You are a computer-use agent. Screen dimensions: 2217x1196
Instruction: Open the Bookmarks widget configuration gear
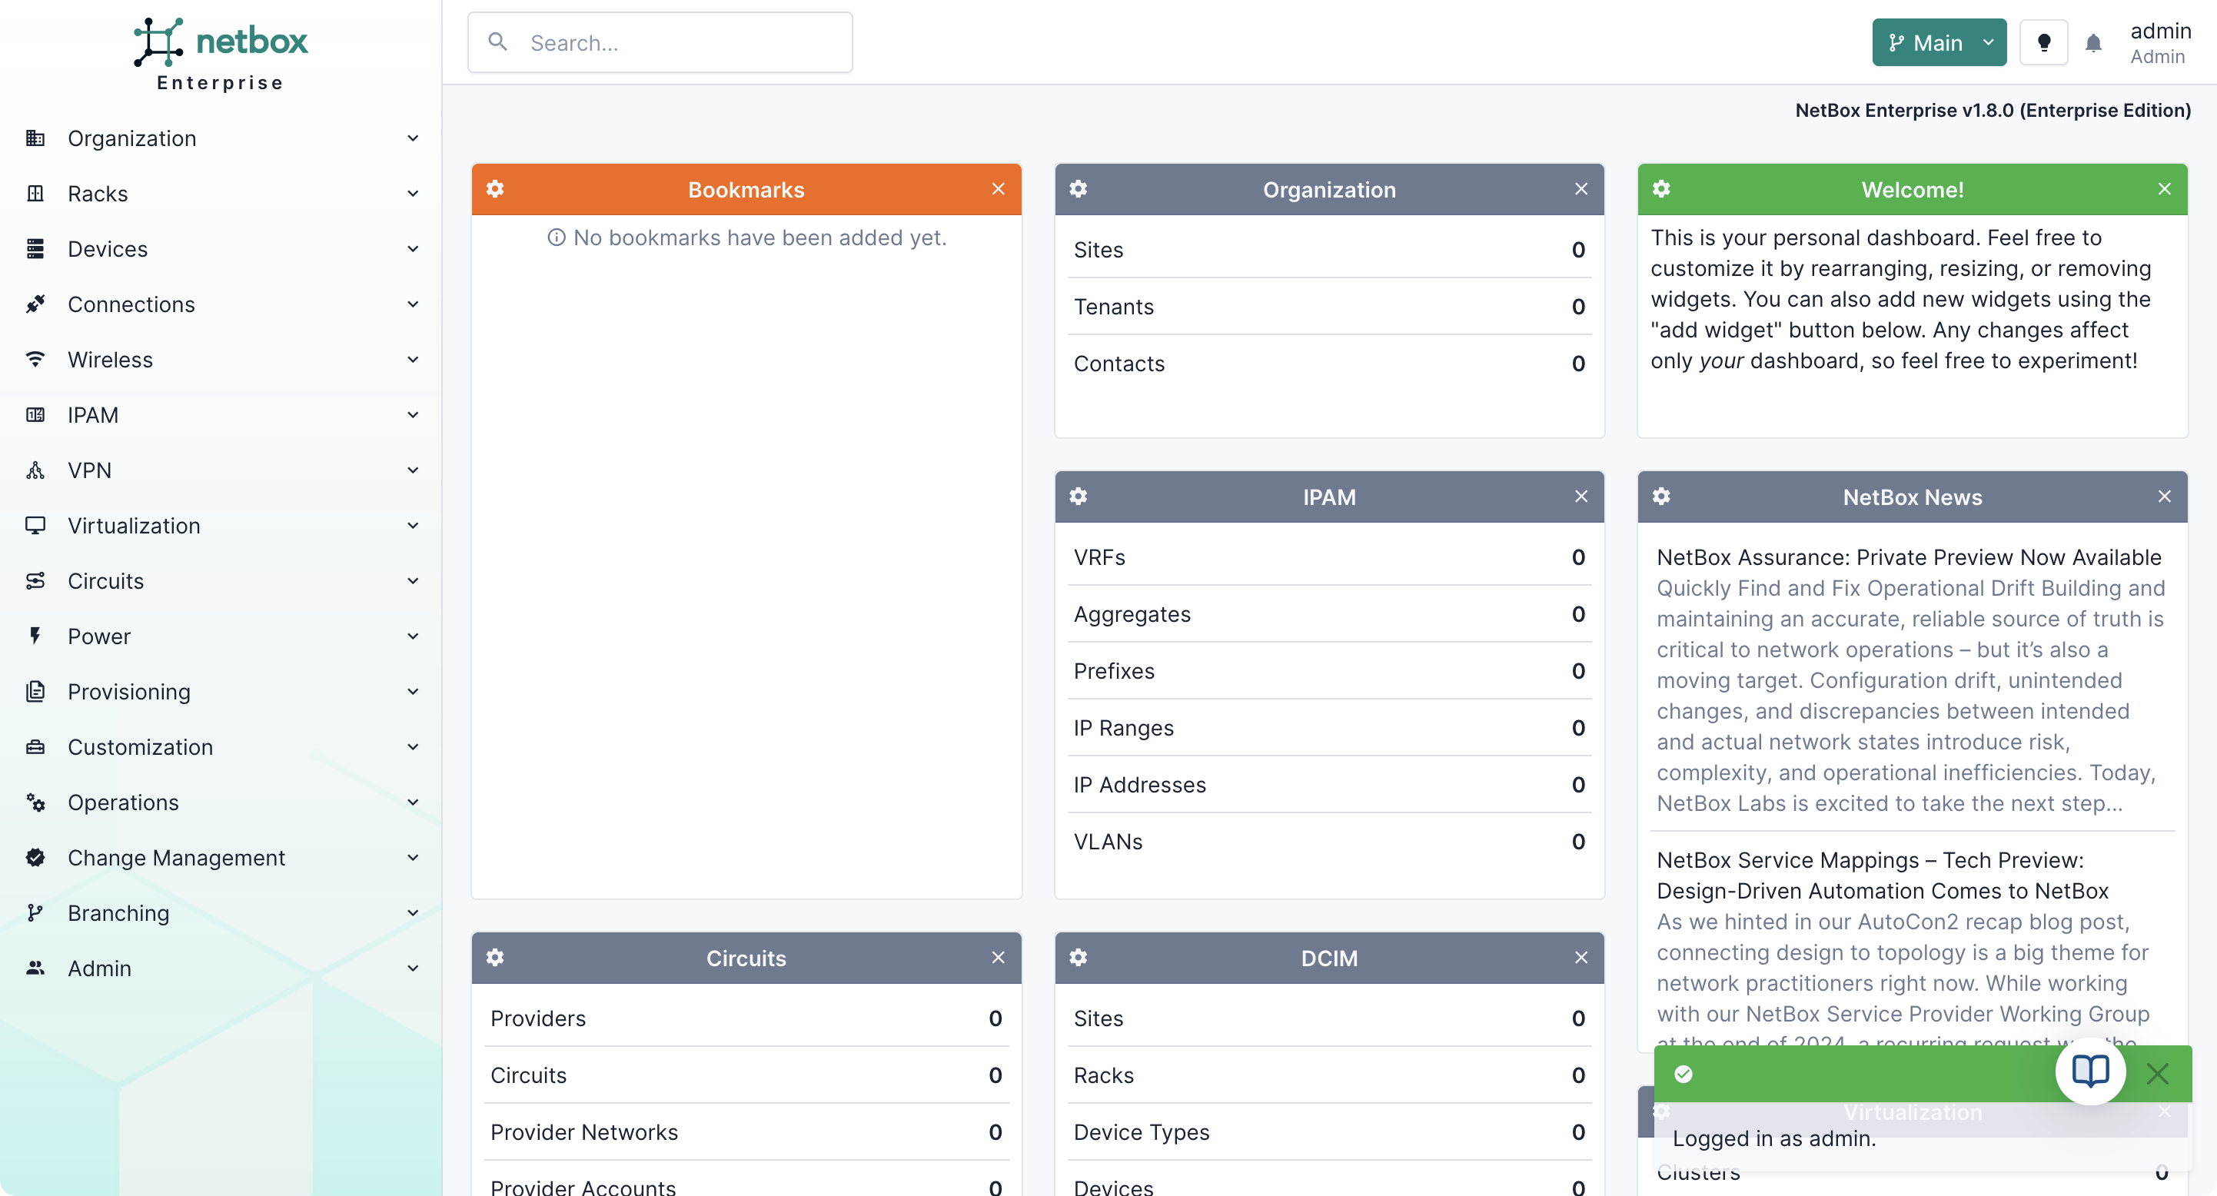(x=496, y=189)
